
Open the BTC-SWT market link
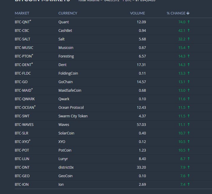[x=22, y=116]
